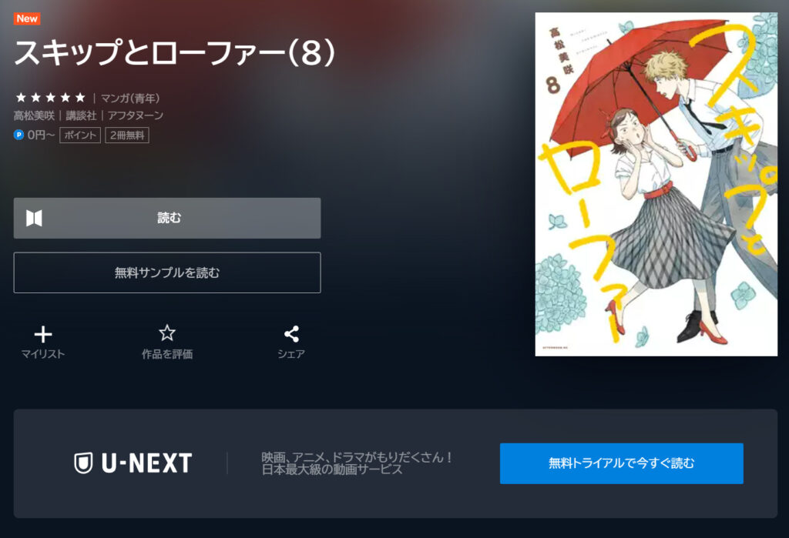The image size is (789, 538).
Task: Click the 読む button label
Action: 169,218
